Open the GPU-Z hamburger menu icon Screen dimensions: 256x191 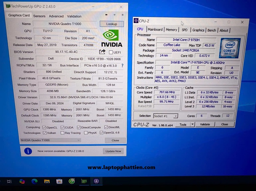click(122, 15)
